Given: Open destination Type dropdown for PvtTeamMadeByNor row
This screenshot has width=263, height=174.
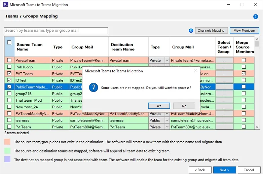Looking at the screenshot, I should click(x=167, y=114).
